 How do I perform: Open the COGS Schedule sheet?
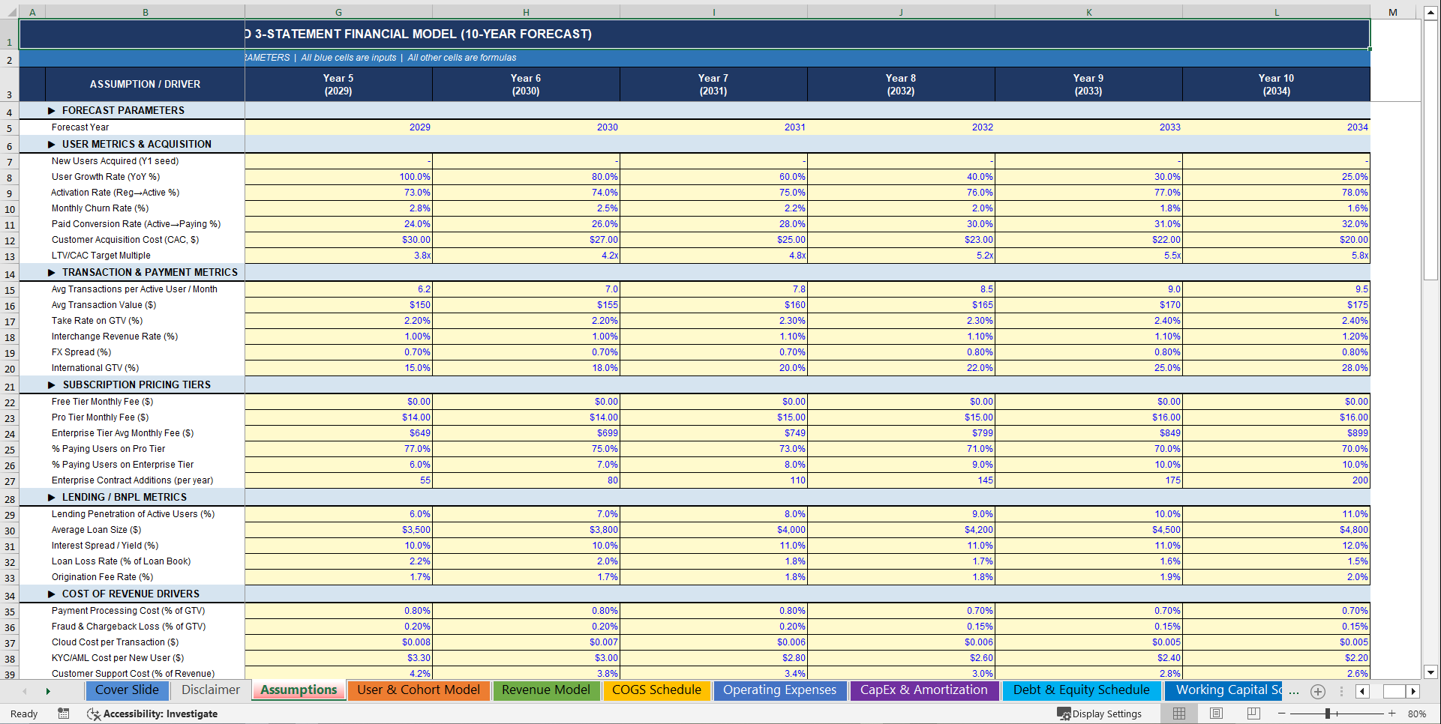tap(656, 690)
